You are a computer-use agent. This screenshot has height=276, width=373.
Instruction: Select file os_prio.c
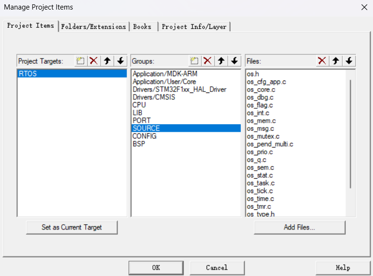pyautogui.click(x=296, y=152)
